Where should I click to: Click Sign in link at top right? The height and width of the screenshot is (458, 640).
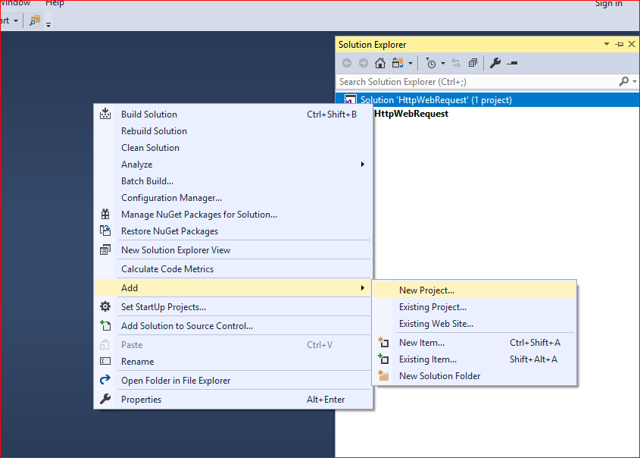tap(609, 4)
